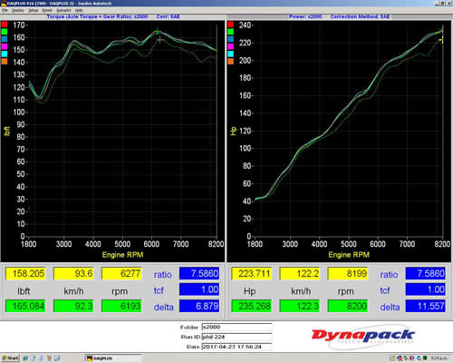The image size is (453, 363).
Task: Click the magenta run swatch on torque graph
Action: tap(5, 46)
